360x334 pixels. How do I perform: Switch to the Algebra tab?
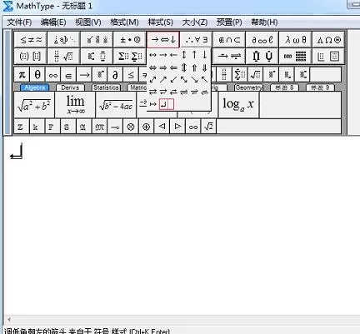click(x=35, y=87)
